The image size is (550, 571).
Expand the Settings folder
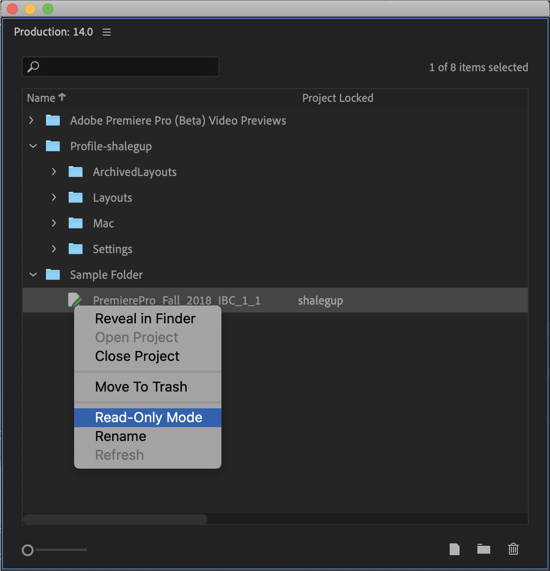click(x=54, y=249)
